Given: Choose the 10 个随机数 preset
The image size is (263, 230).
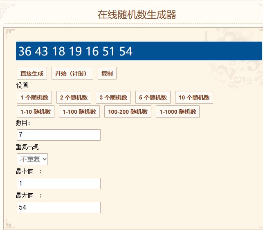Looking at the screenshot, I should point(194,97).
